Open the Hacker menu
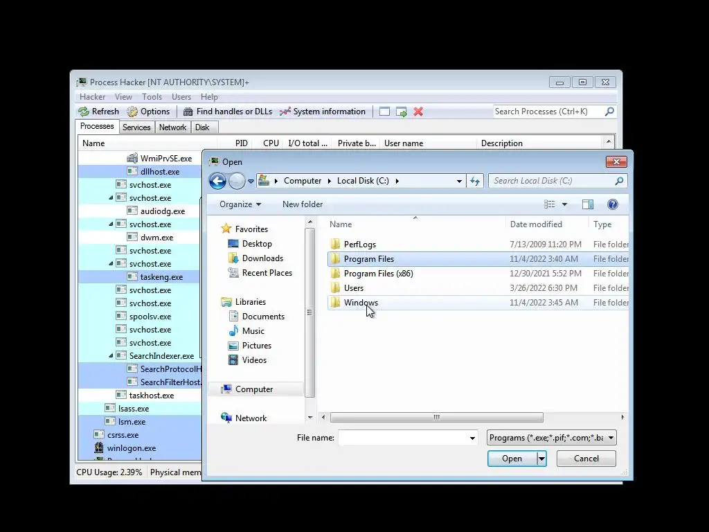Screen dimensions: 709x532 (92, 97)
